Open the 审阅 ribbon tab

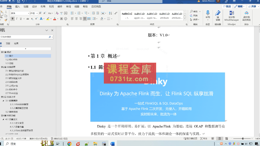click(68, 7)
